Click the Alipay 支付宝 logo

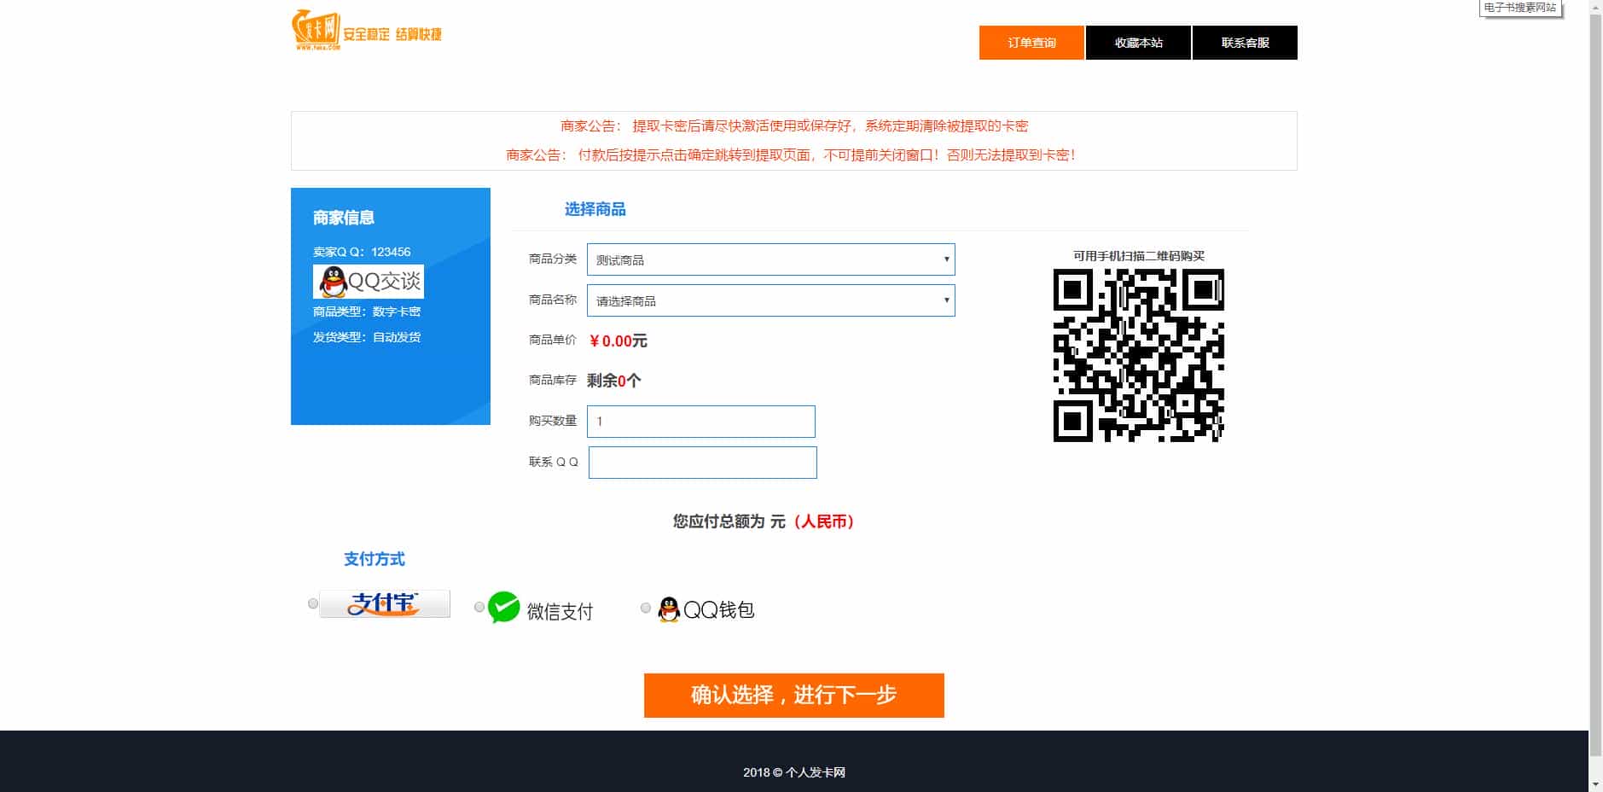[x=384, y=603]
